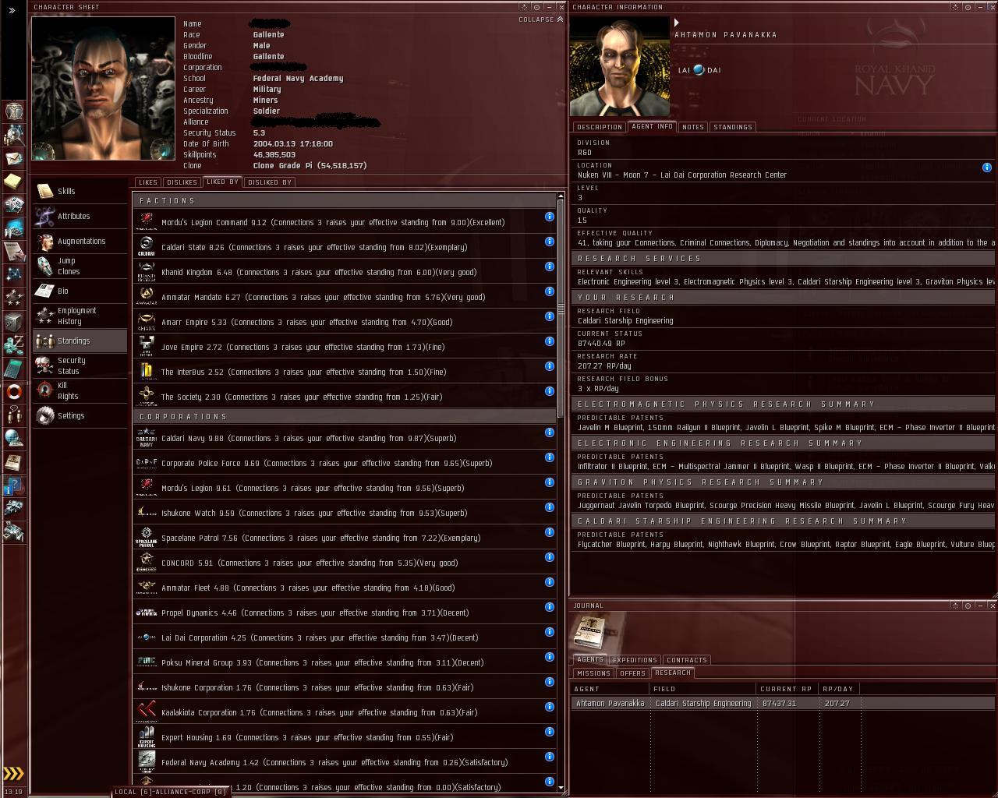
Task: Click the yellow arrows icon above the clock
Action: click(14, 773)
